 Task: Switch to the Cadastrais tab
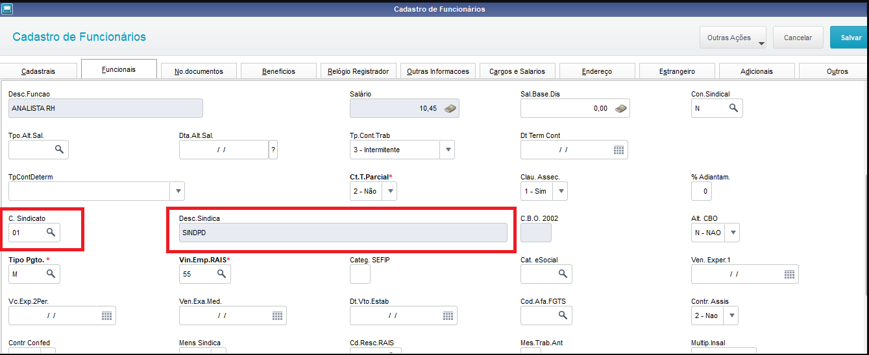pos(38,71)
